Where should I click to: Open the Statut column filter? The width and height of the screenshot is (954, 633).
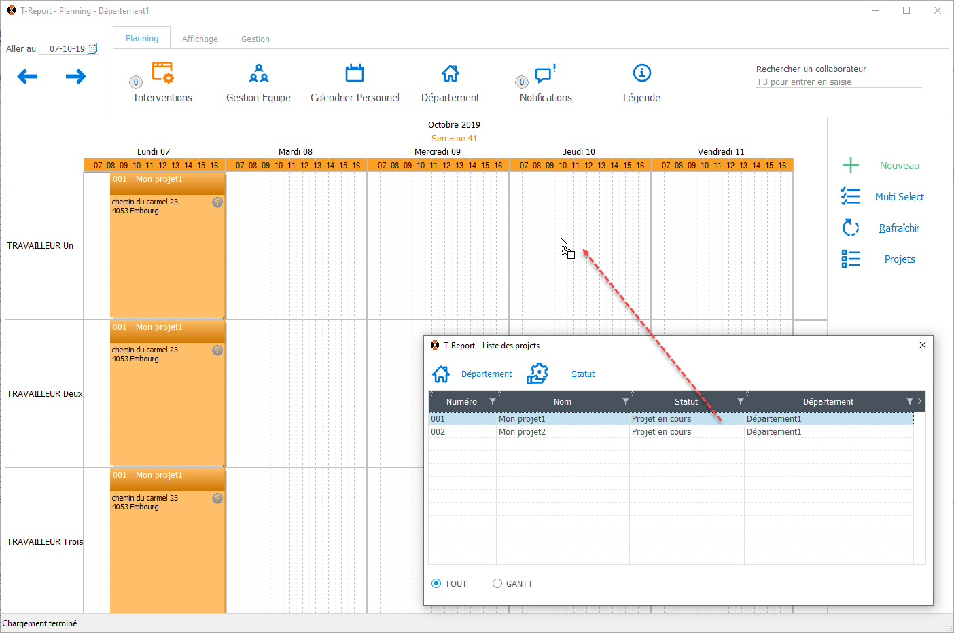[741, 401]
